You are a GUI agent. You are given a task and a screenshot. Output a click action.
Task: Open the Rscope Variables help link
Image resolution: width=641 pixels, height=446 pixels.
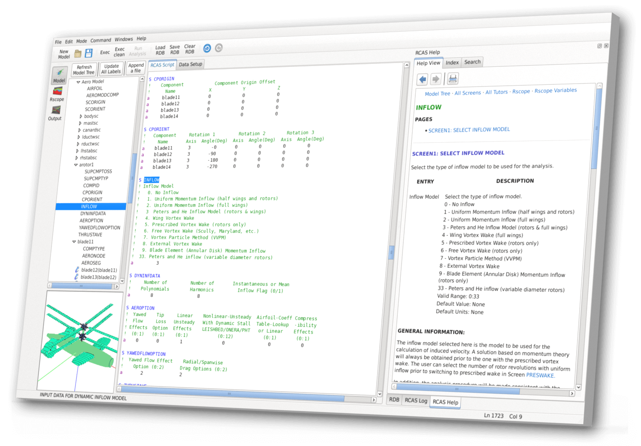pos(555,90)
